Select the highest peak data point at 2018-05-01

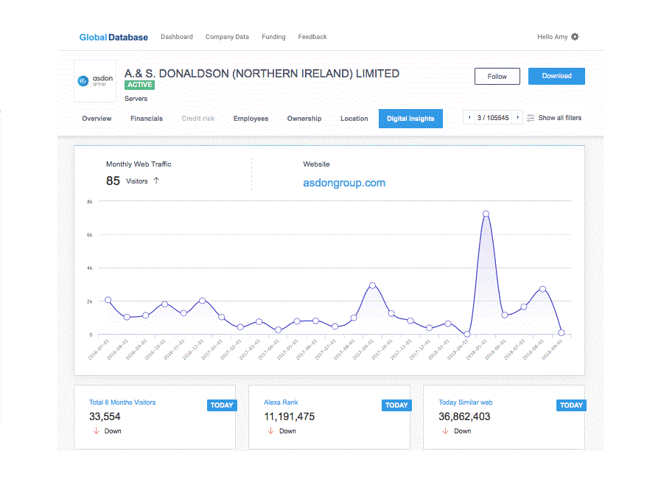click(486, 214)
